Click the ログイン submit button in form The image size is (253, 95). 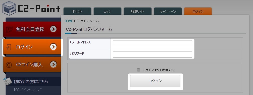tap(155, 81)
